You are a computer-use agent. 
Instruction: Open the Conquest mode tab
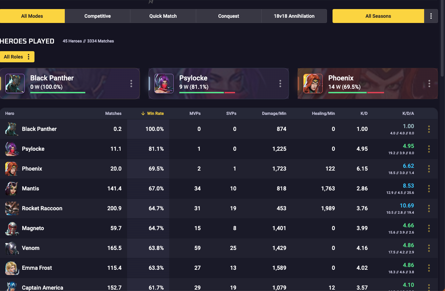click(x=228, y=16)
